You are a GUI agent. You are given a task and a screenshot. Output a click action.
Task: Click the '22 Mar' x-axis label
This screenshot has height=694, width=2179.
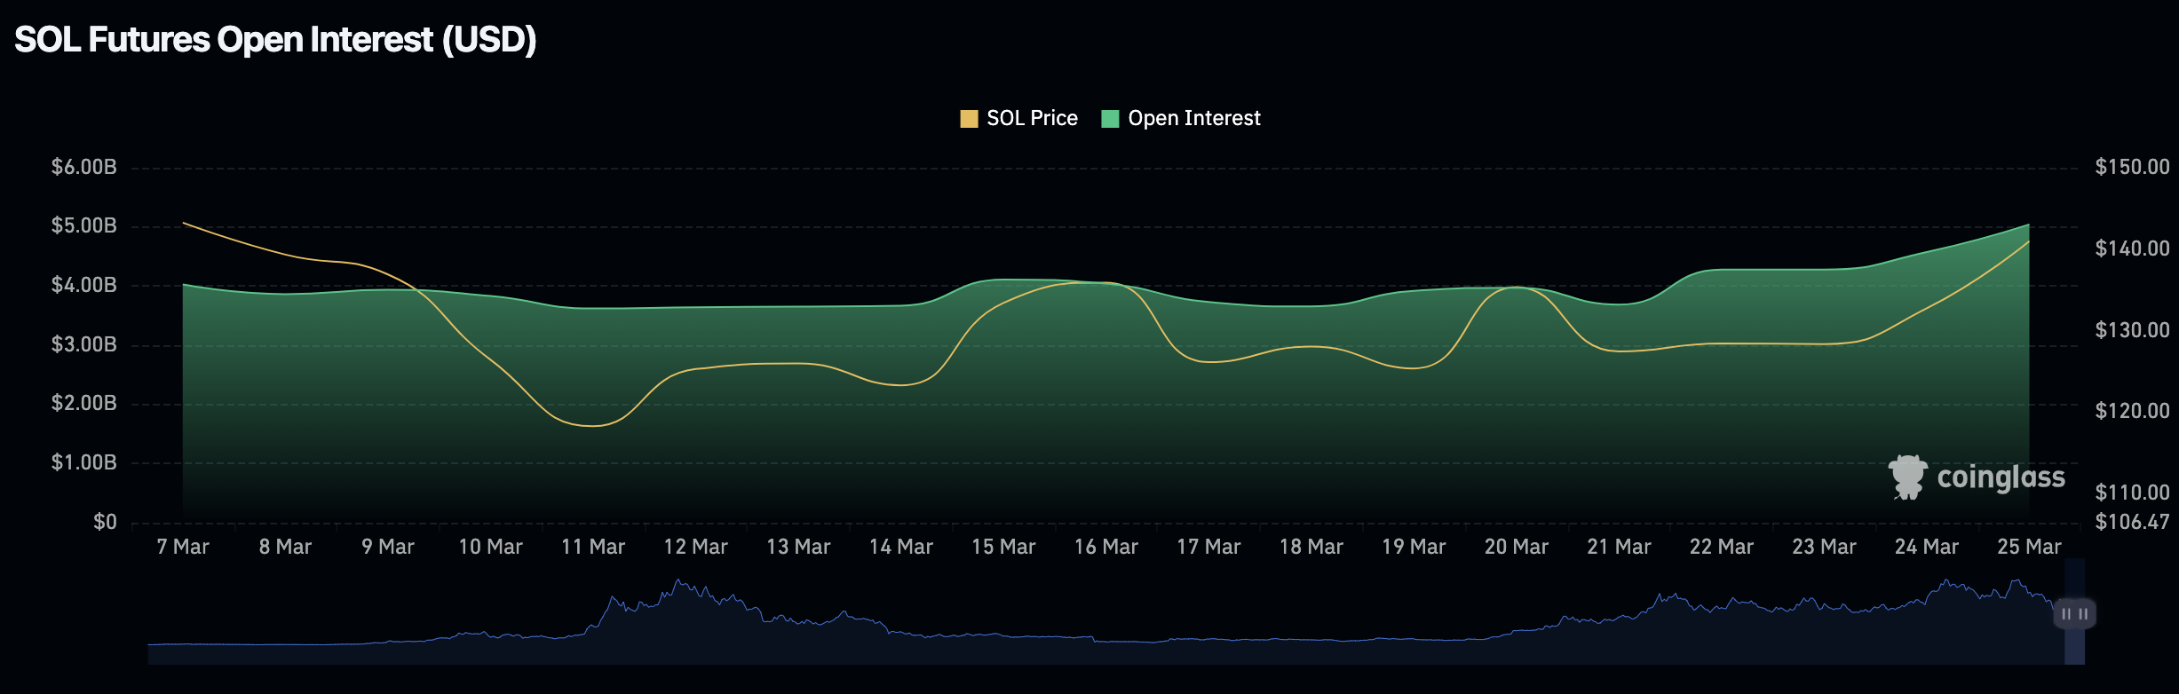[1722, 547]
